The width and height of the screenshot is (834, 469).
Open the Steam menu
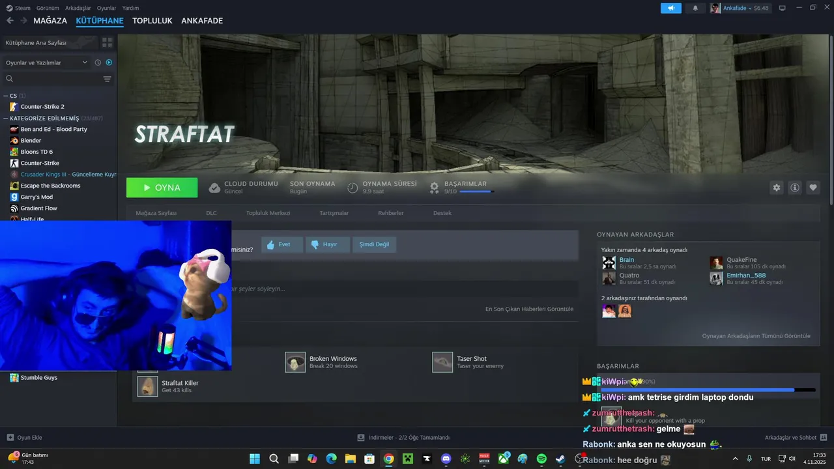tap(18, 8)
